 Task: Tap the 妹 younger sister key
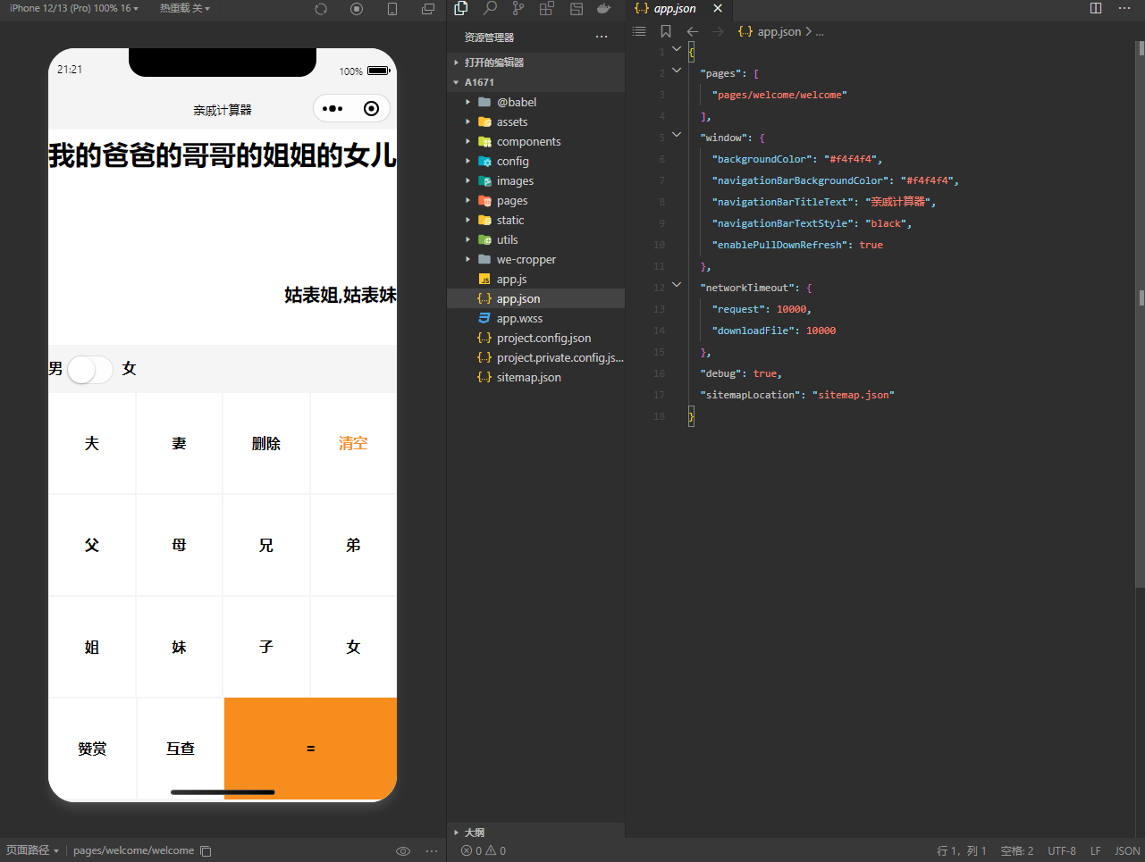point(179,647)
